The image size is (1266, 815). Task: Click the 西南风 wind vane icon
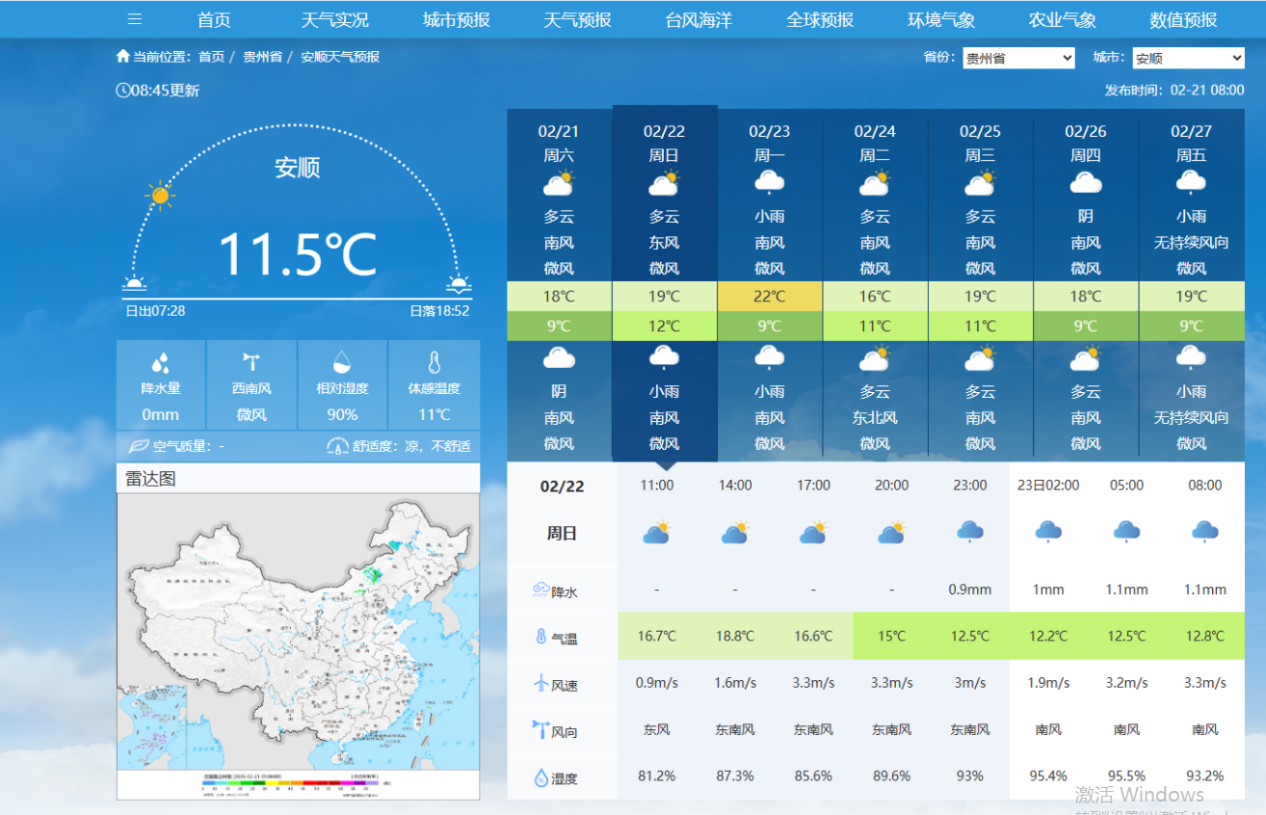(x=251, y=362)
